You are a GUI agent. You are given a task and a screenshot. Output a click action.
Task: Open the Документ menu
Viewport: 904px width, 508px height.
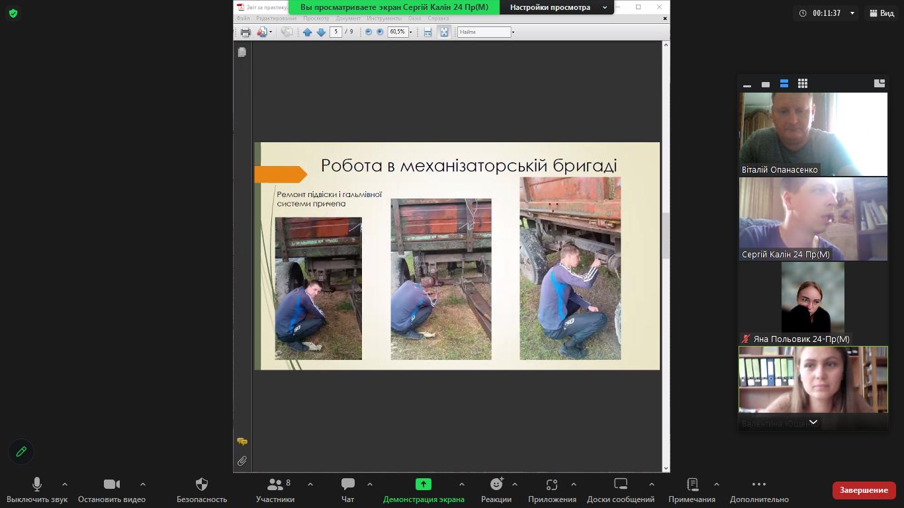pos(348,19)
